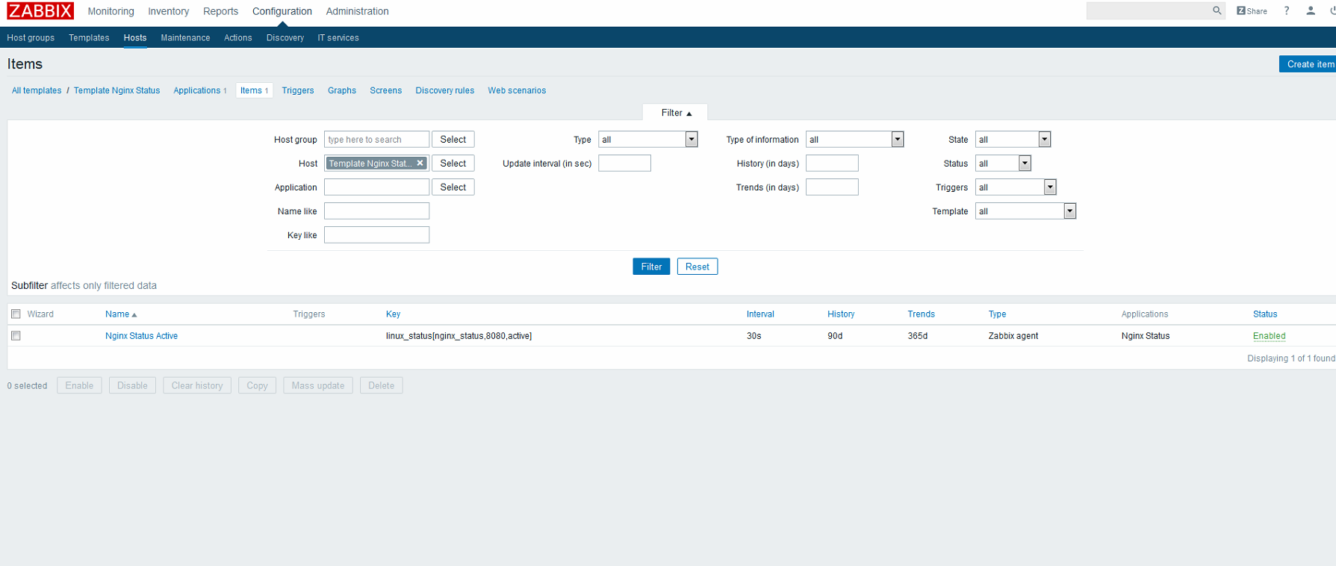The image size is (1336, 566).
Task: Open the Type dropdown
Action: point(647,140)
